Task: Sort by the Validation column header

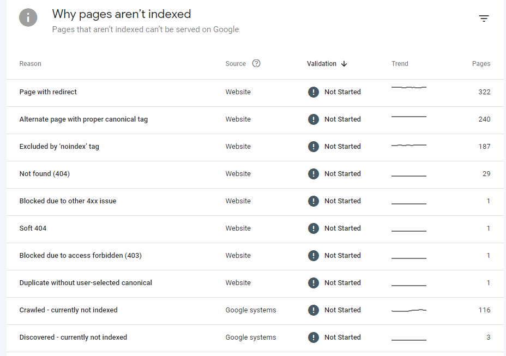Action: (322, 64)
